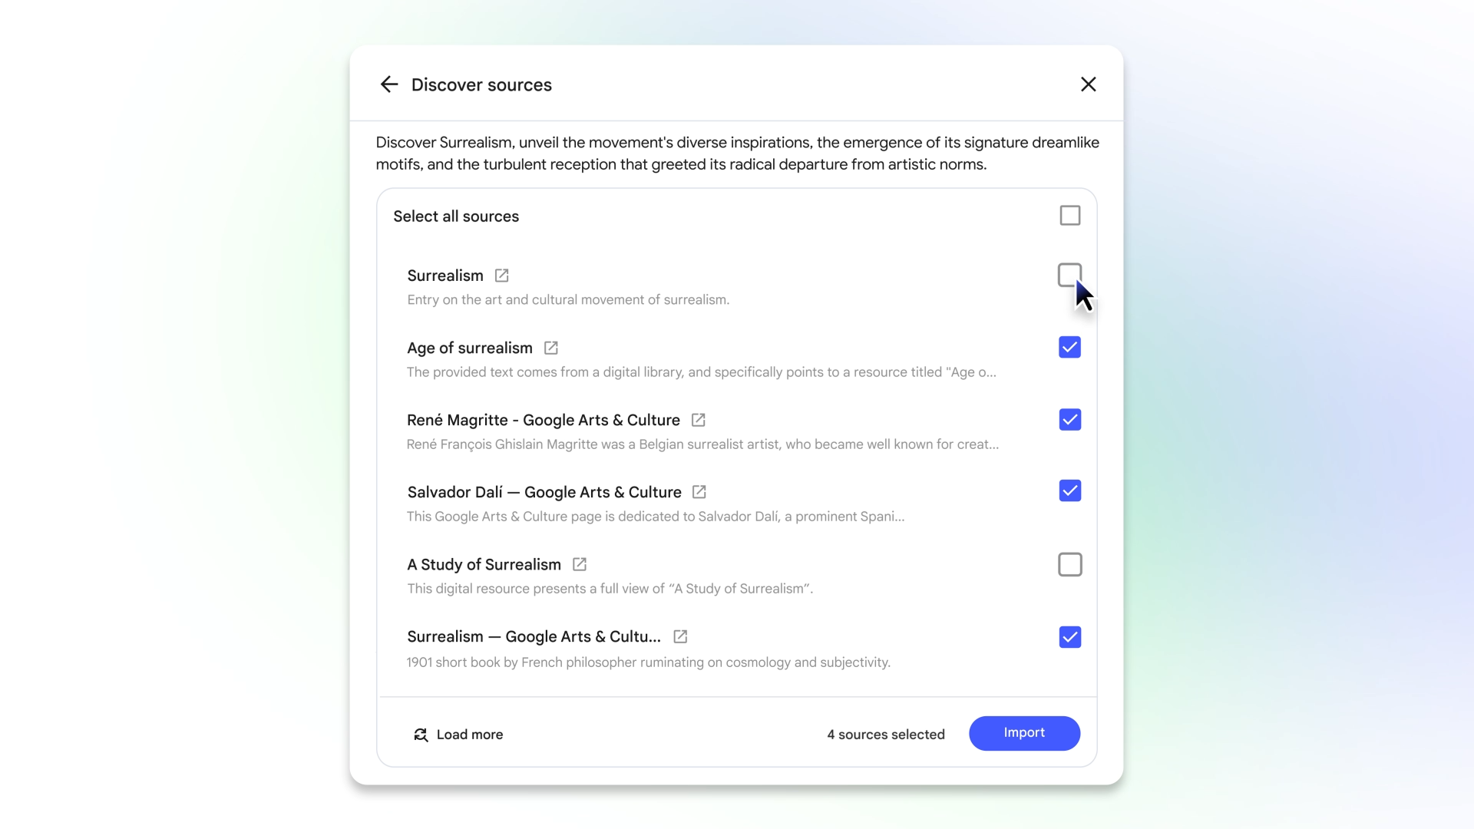Open René Magritte external link icon
Screen dimensions: 1474x829
[x=698, y=420]
